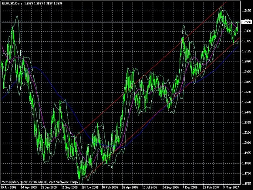The image size is (253, 190).
Task: Click the 14 Apr 2005 date label
Action: click(29, 188)
